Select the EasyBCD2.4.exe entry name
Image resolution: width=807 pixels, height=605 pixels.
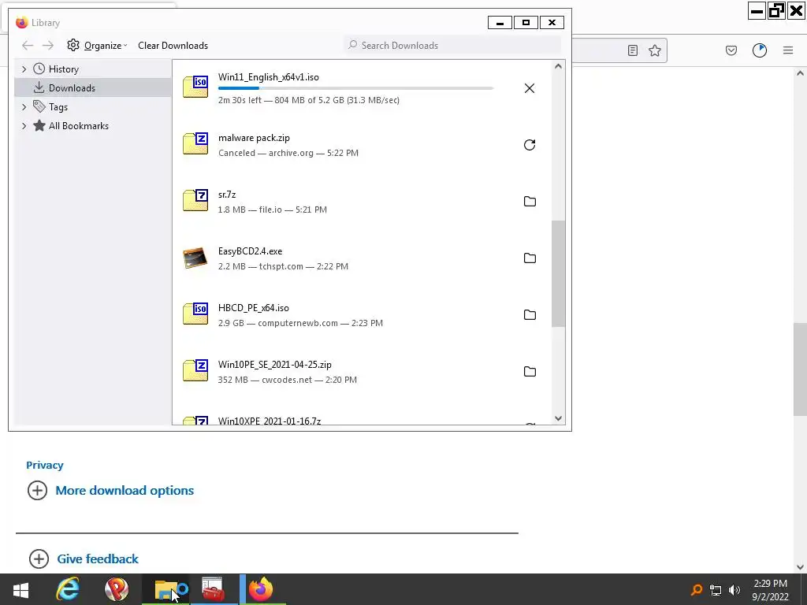pos(250,251)
